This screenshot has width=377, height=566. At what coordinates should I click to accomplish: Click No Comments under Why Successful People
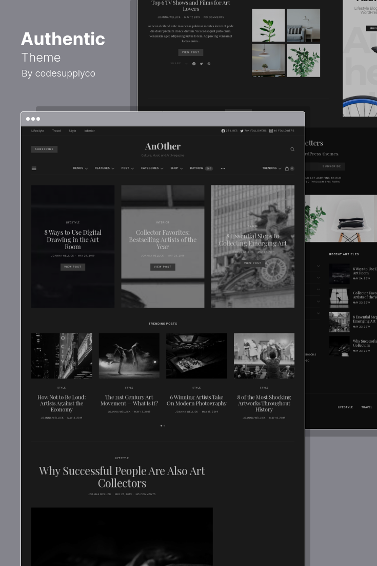tap(146, 494)
